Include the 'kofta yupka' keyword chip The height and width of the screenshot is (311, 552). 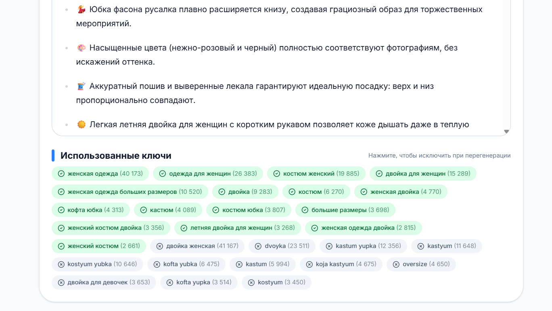(199, 282)
